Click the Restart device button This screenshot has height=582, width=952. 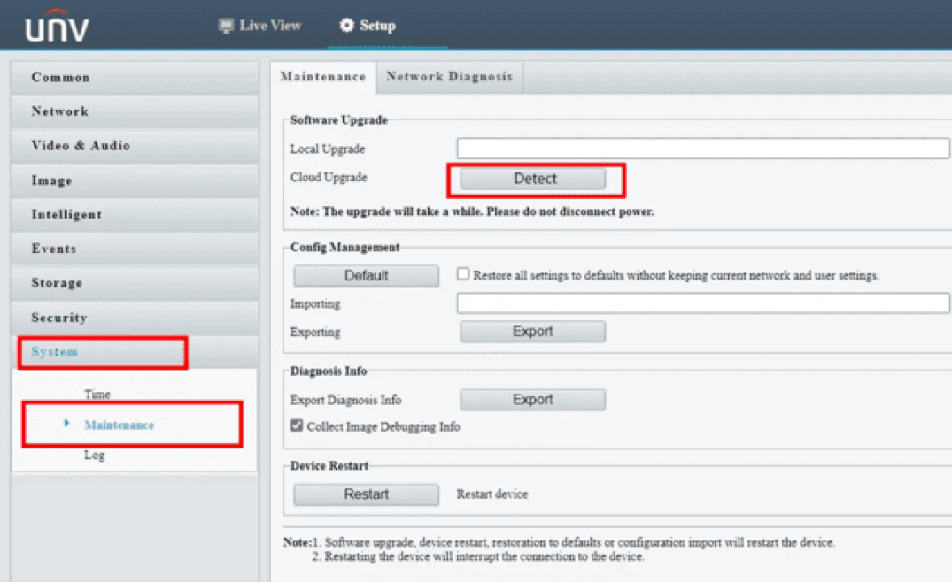[366, 494]
